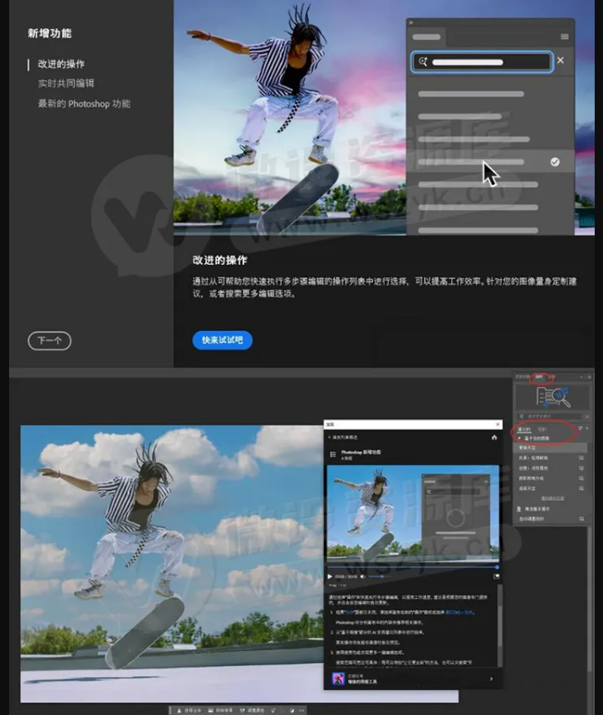Open the right panel flyout menu
603x715 pixels.
point(590,377)
